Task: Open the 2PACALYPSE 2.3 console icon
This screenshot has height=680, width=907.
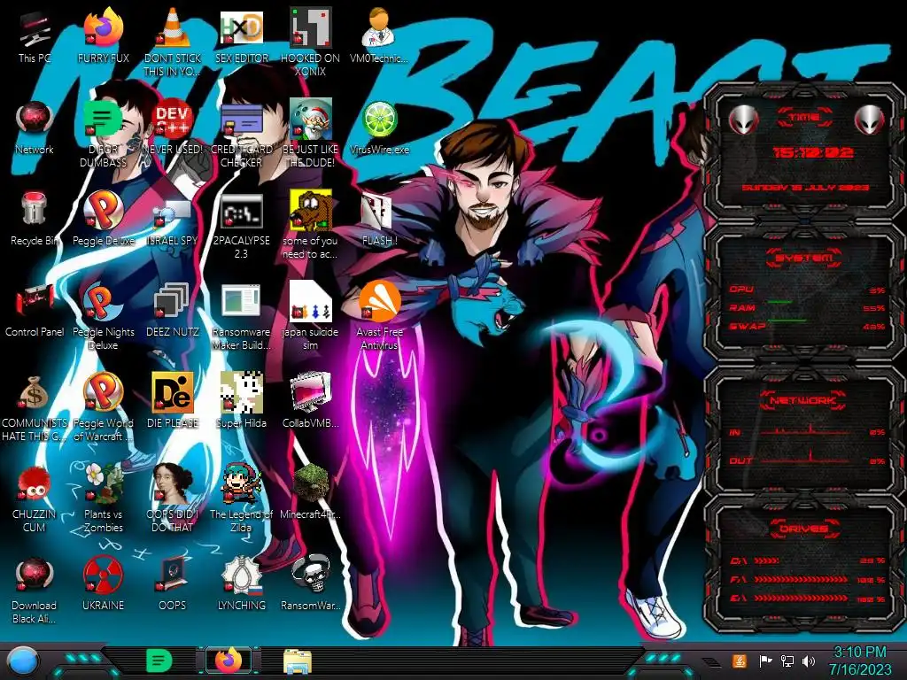Action: coord(241,212)
